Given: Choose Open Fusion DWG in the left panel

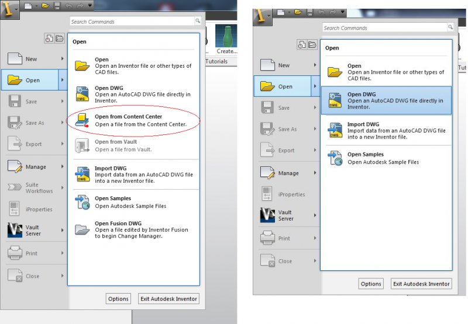Looking at the screenshot, I should click(x=134, y=229).
